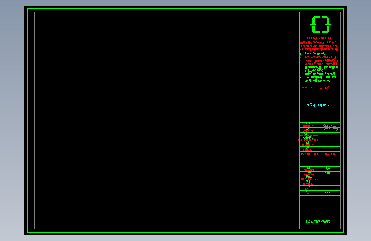The width and height of the screenshot is (371, 241).
Task: Select the green bracket logo in title block
Action: click(321, 25)
